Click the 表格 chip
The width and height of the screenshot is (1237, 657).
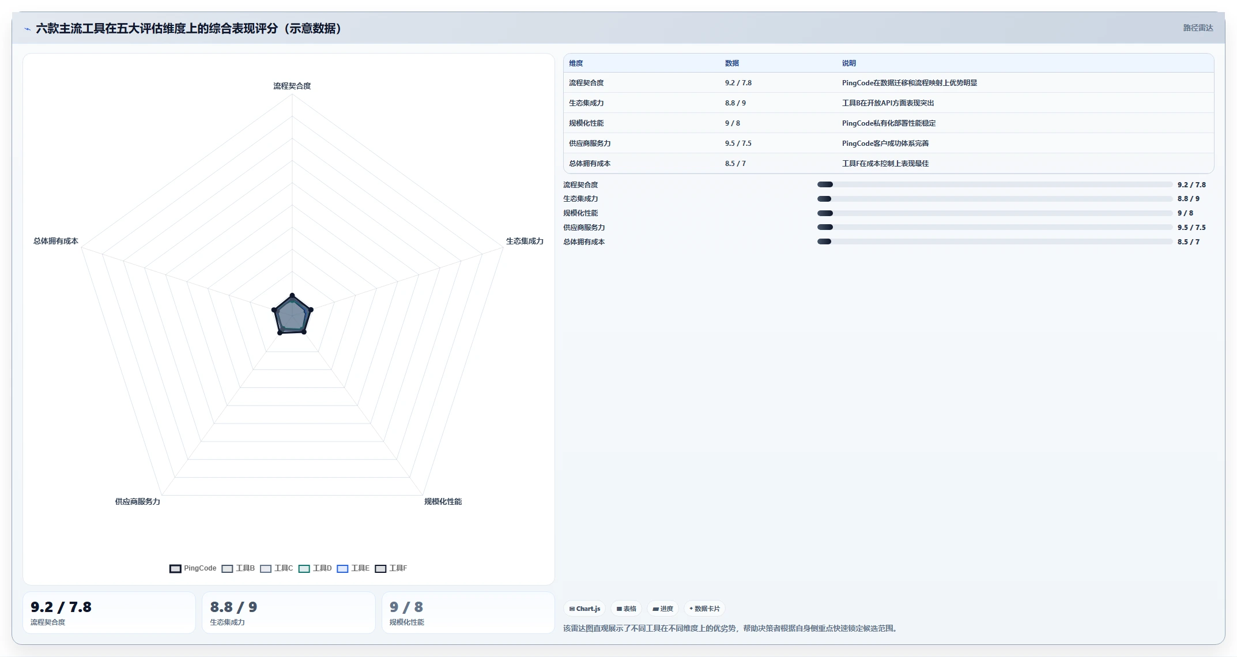point(626,609)
